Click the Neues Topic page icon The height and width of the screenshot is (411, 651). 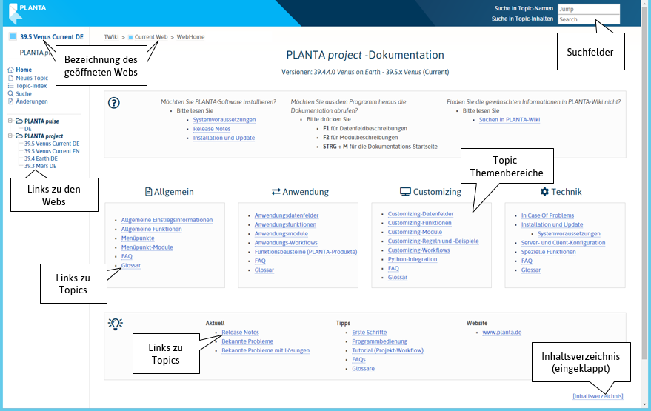[x=10, y=78]
